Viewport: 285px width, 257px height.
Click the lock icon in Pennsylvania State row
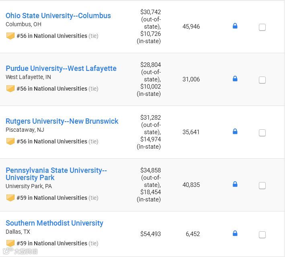[235, 184]
